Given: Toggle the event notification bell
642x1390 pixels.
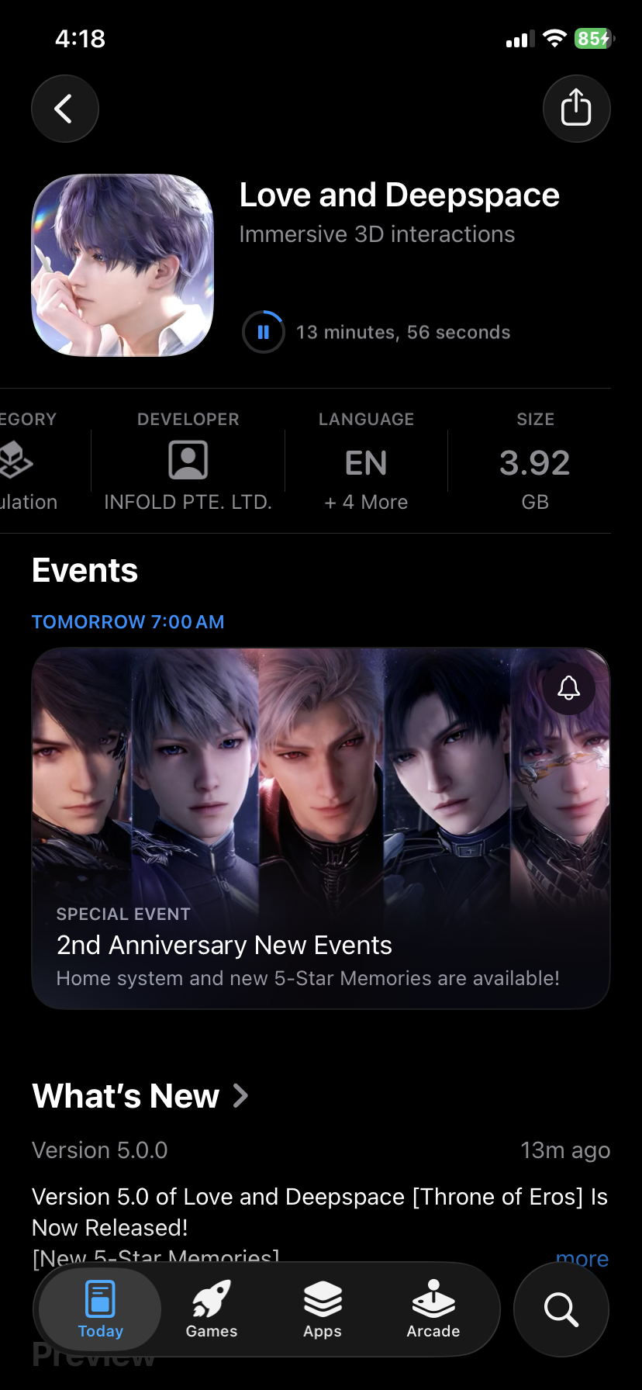Looking at the screenshot, I should (x=569, y=688).
